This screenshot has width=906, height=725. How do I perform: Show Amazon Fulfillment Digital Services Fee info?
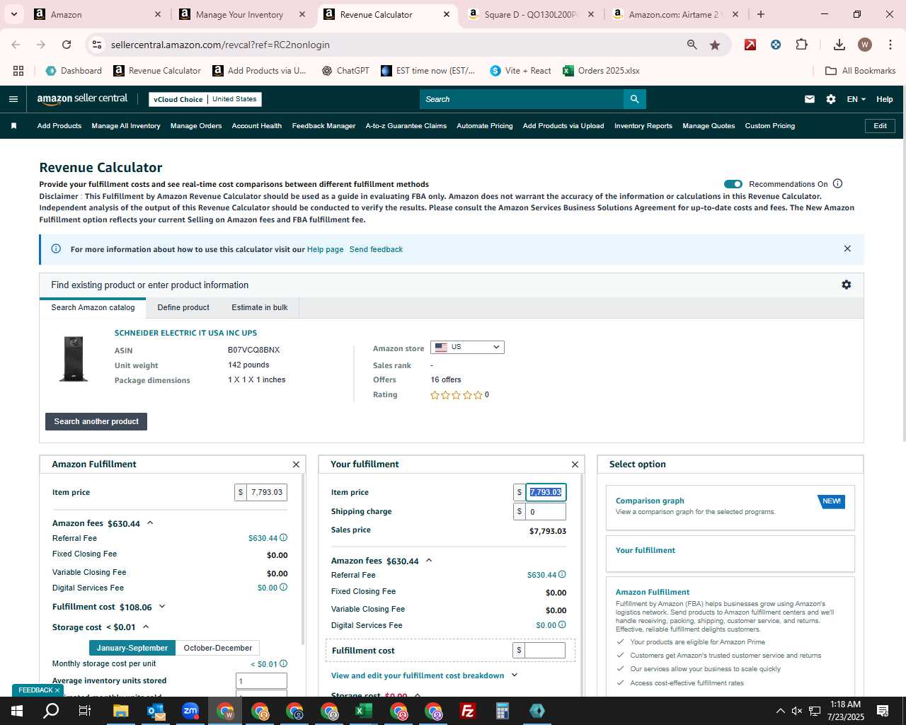[284, 588]
